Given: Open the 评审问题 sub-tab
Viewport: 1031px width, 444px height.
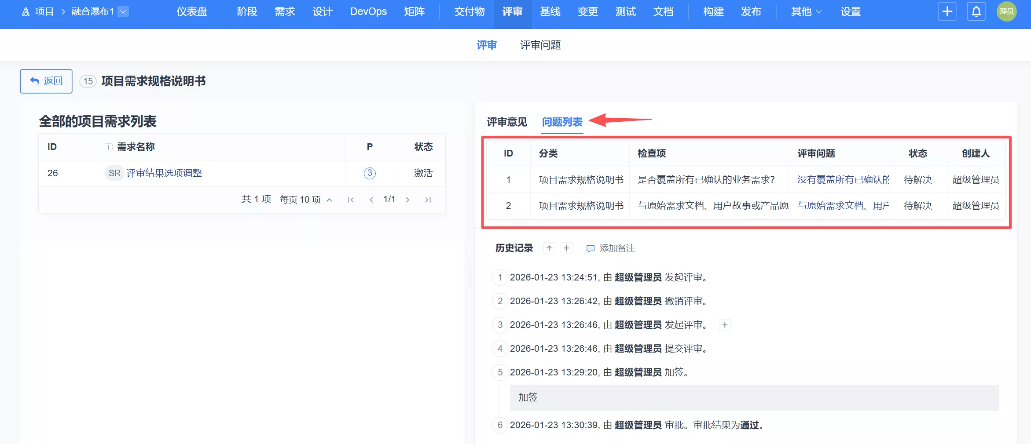Looking at the screenshot, I should tap(540, 45).
